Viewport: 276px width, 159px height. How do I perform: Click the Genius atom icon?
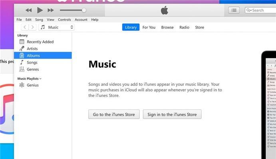(22, 85)
